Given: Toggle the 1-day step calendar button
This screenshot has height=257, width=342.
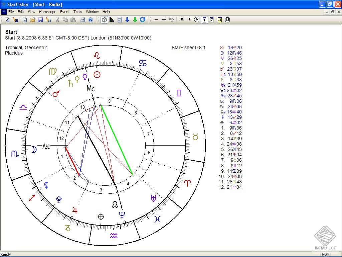Looking at the screenshot, I should click(204, 20).
